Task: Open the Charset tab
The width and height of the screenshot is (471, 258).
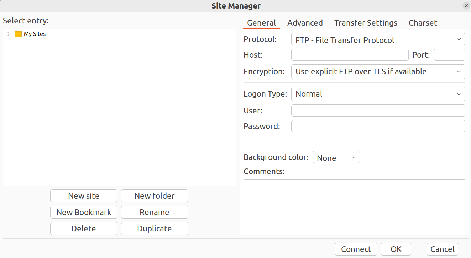Action: [x=423, y=23]
